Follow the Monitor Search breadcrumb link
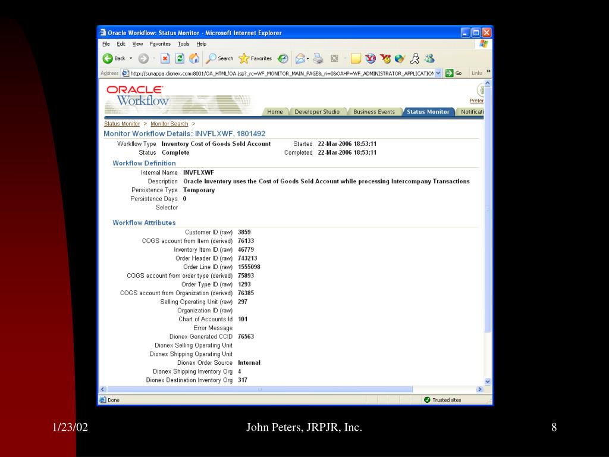 [169, 124]
